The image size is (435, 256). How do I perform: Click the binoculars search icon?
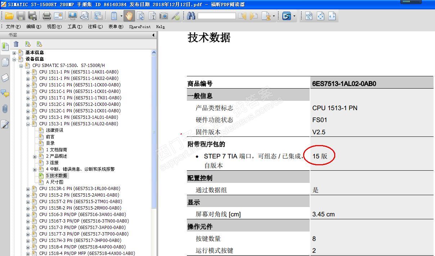click(191, 16)
